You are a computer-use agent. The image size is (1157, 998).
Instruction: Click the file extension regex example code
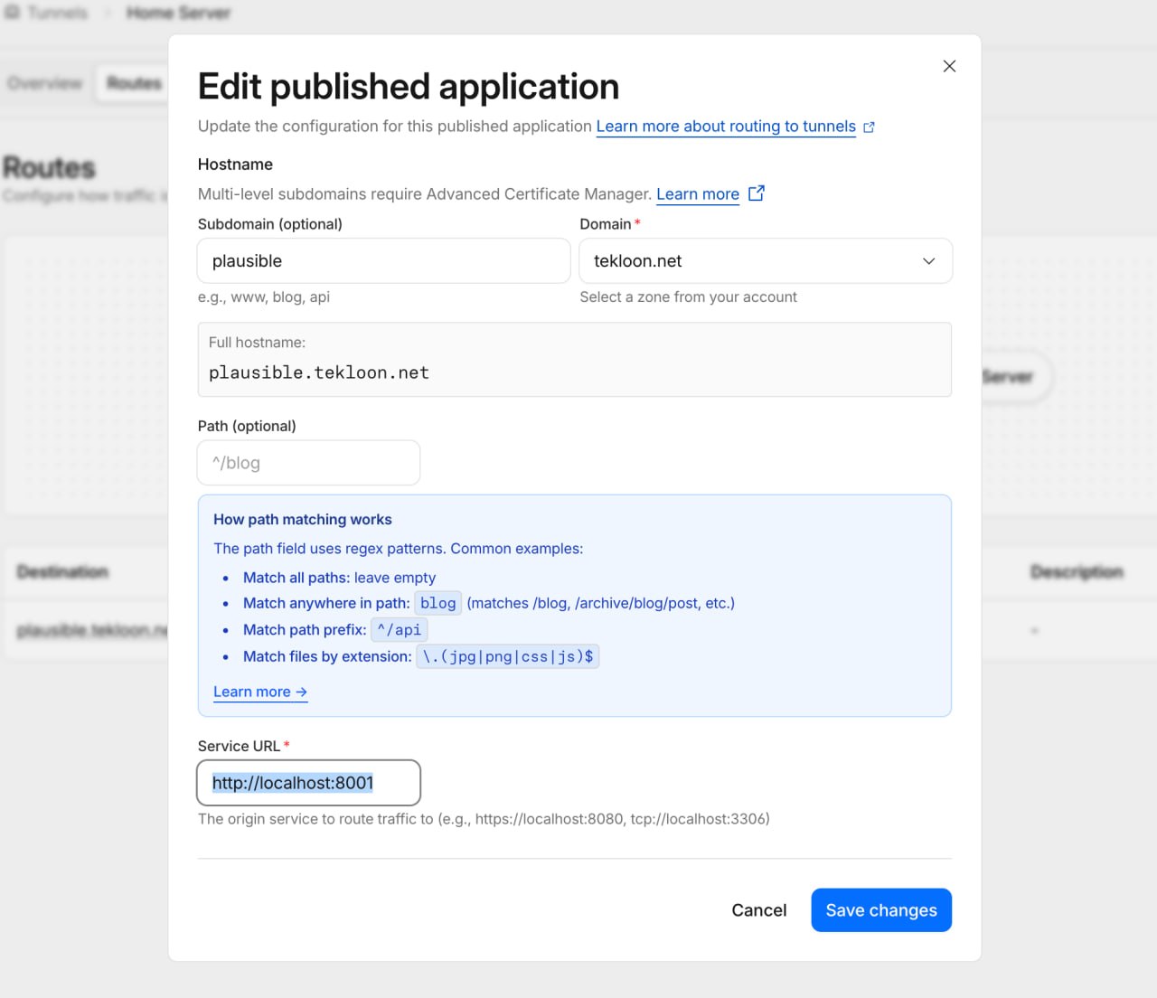click(x=508, y=656)
